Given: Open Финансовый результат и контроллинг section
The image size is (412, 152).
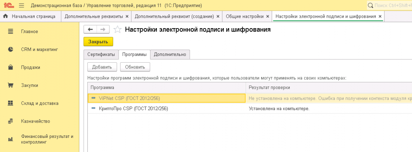Looking at the screenshot, I should (x=47, y=140).
